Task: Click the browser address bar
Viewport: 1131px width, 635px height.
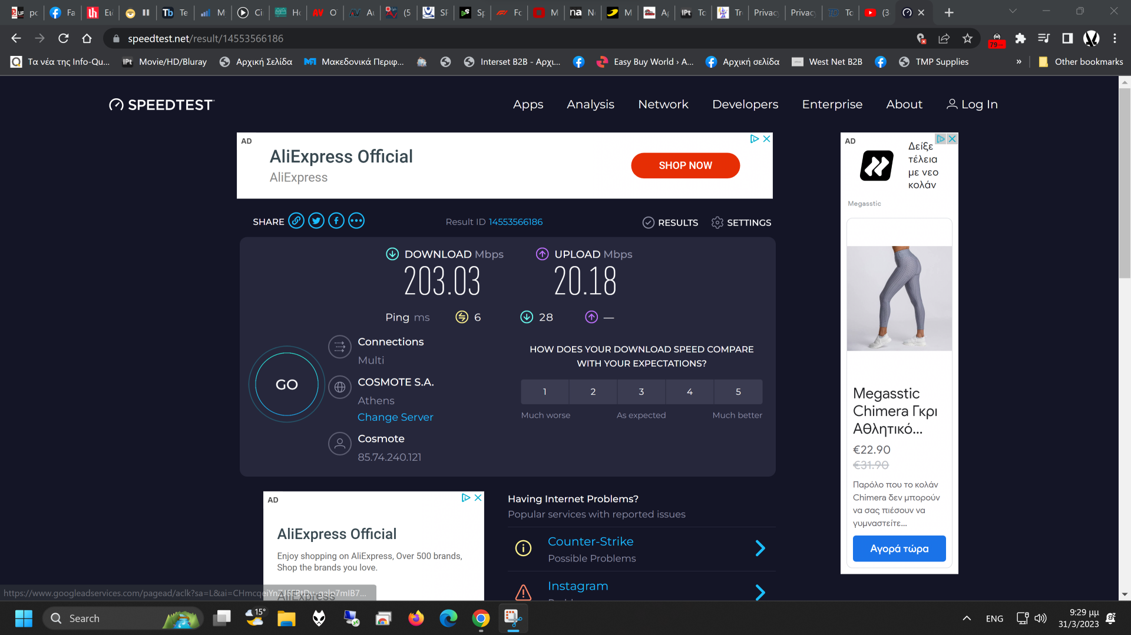Action: [507, 38]
